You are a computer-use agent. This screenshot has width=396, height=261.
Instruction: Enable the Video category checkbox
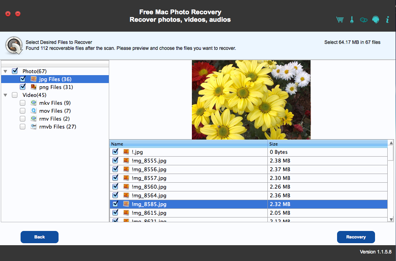[15, 95]
